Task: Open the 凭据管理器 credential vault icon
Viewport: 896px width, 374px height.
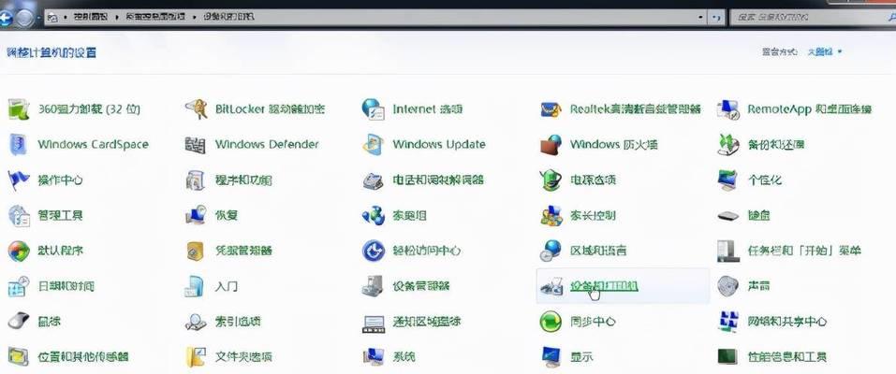Action: (x=196, y=251)
